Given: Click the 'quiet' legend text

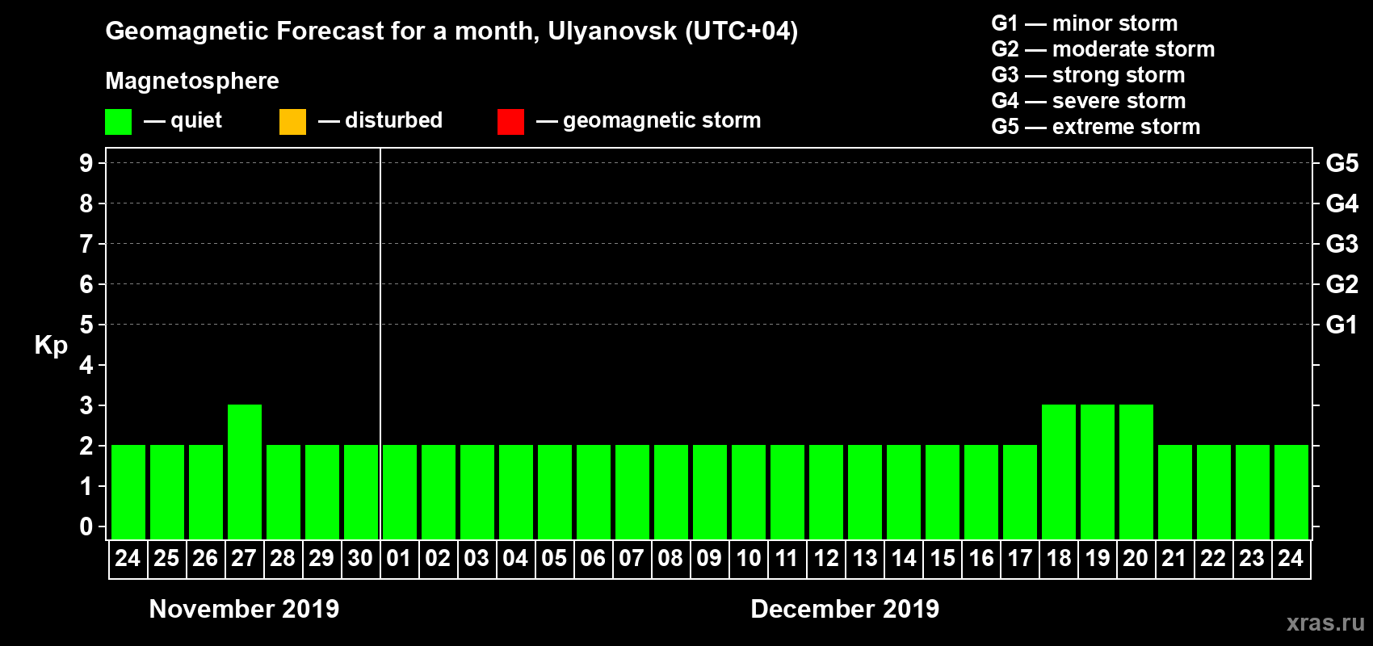Looking at the screenshot, I should point(196,120).
